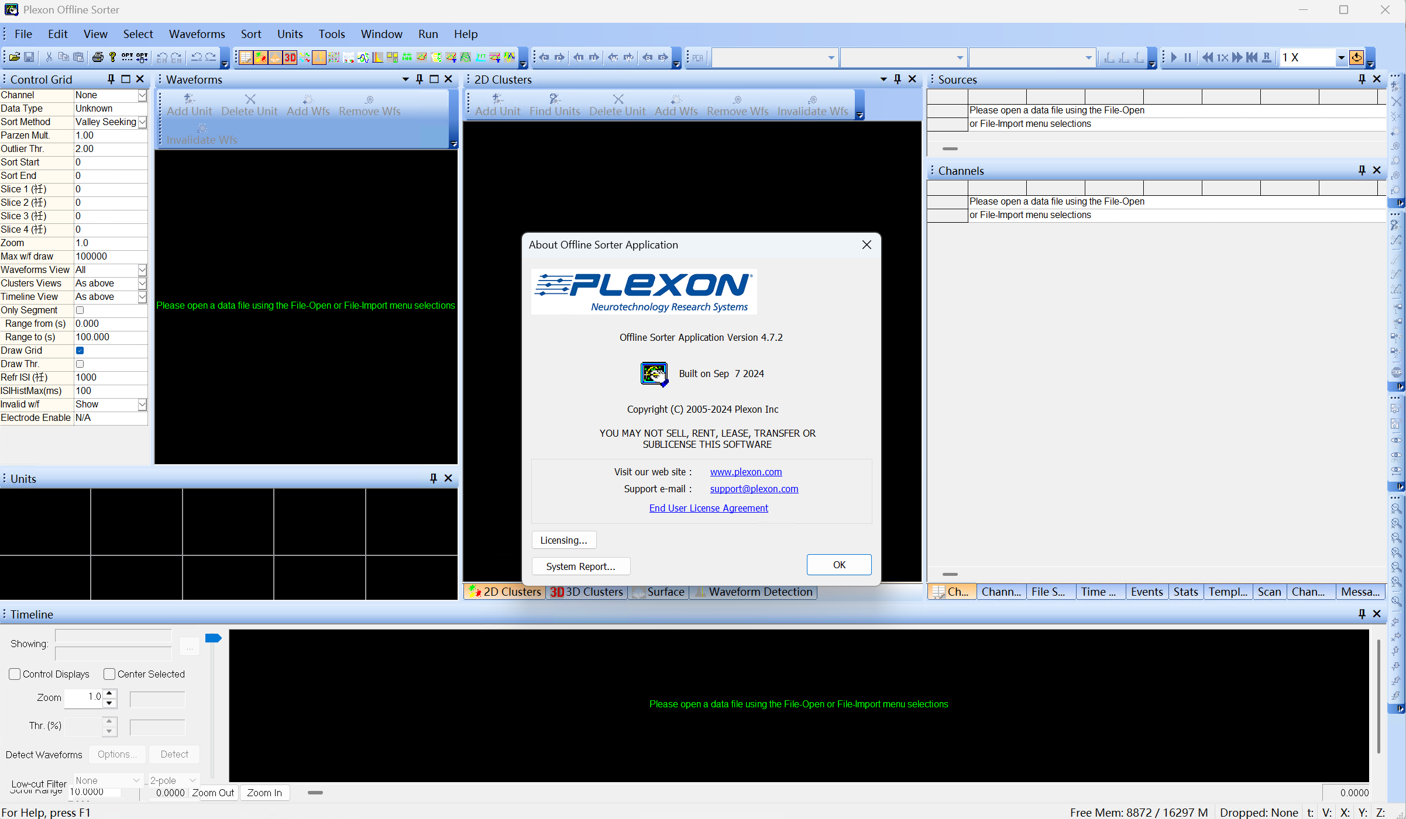Click the PCA toolbar icon
Screen dimensions: 1406x819
[697, 58]
